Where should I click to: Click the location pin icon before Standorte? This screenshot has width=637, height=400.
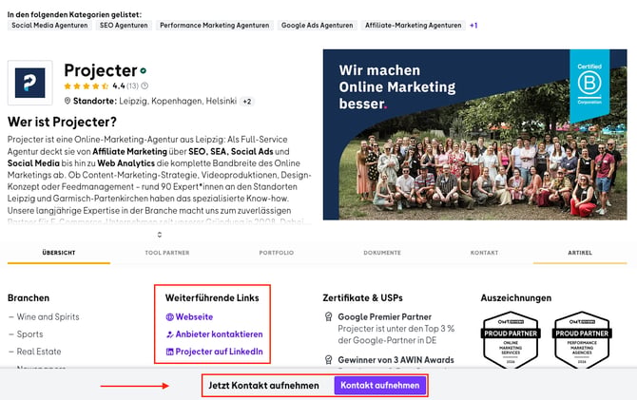[68, 101]
